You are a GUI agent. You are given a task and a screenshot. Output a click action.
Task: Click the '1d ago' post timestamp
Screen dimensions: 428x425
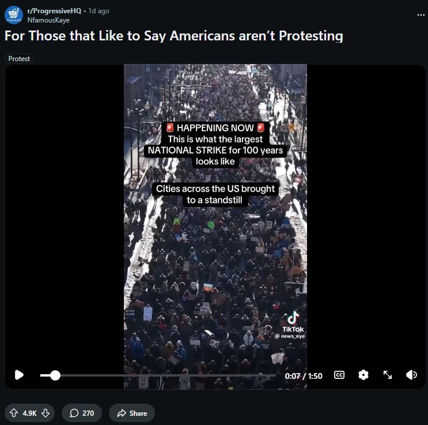(x=99, y=11)
